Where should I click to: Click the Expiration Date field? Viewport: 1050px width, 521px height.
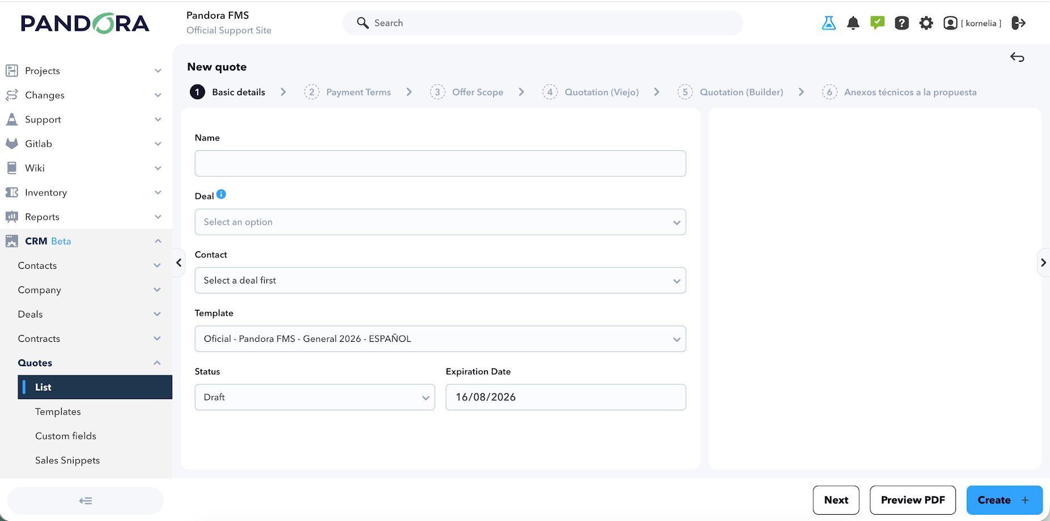(566, 397)
